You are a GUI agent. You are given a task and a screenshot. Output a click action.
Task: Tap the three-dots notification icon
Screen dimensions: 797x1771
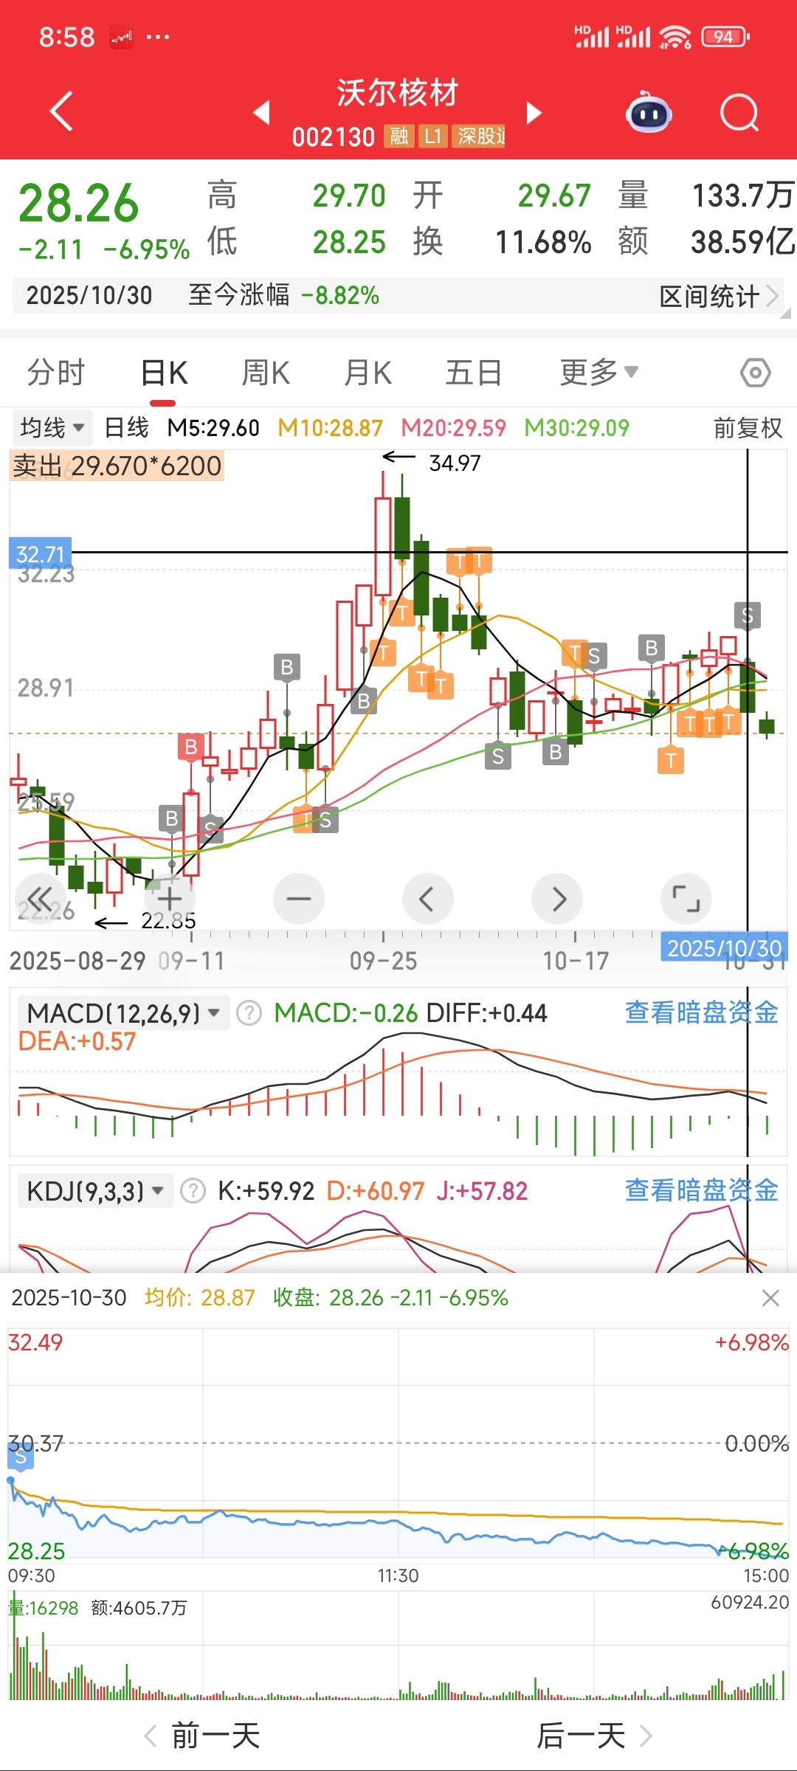(158, 36)
